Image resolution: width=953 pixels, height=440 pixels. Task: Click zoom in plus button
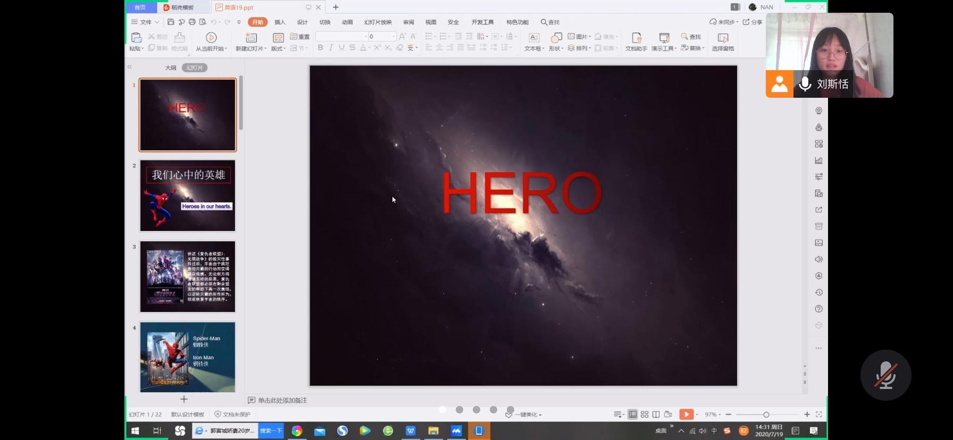coord(807,414)
